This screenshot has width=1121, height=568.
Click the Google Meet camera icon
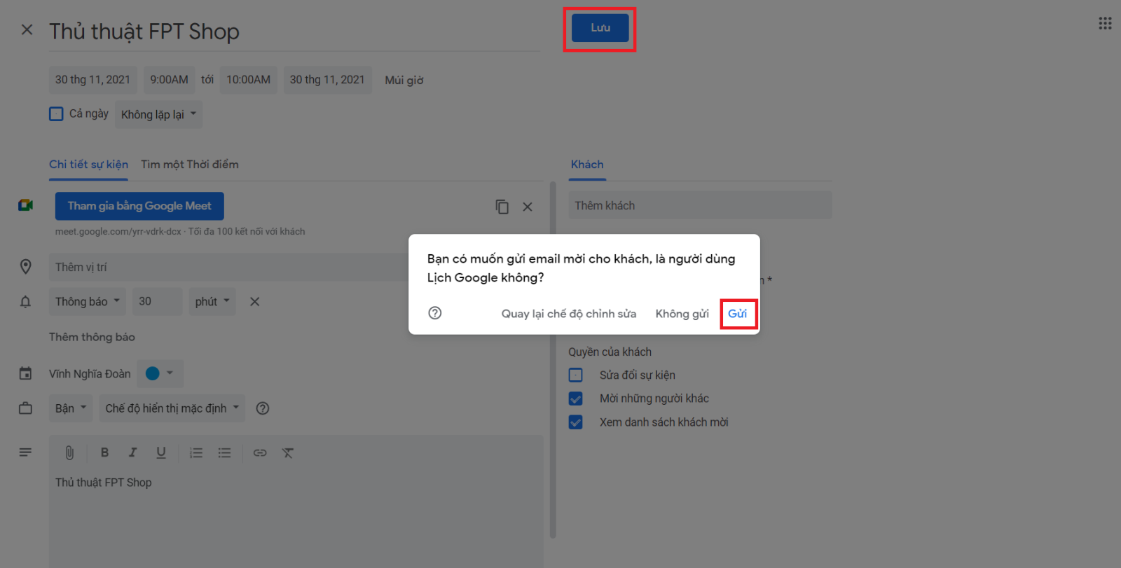click(25, 205)
